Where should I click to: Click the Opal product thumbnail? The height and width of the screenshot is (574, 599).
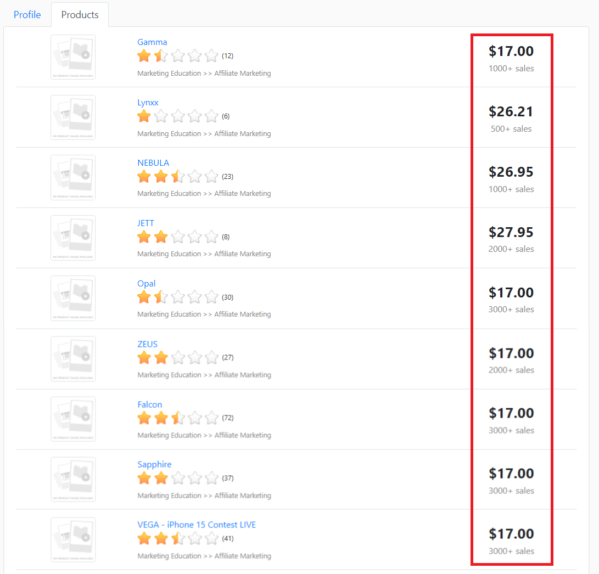click(x=72, y=298)
